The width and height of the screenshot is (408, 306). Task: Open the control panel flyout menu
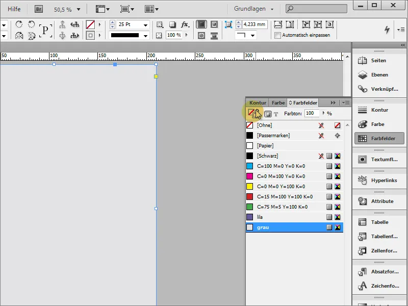(x=401, y=30)
